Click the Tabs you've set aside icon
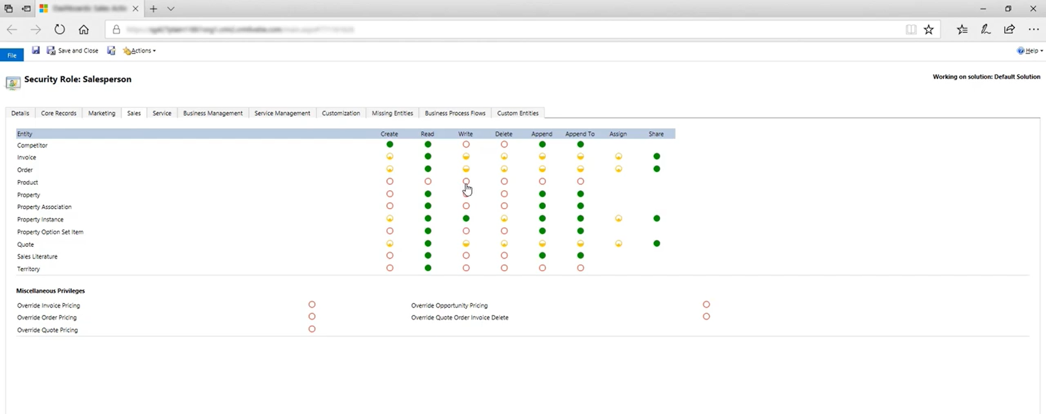Viewport: 1046px width, 414px height. pyautogui.click(x=8, y=9)
